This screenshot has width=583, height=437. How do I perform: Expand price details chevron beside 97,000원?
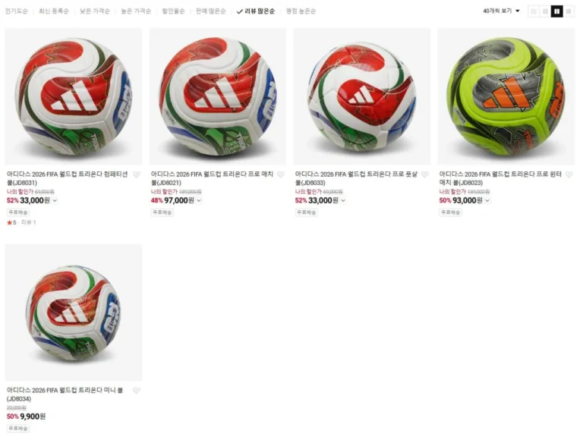200,200
